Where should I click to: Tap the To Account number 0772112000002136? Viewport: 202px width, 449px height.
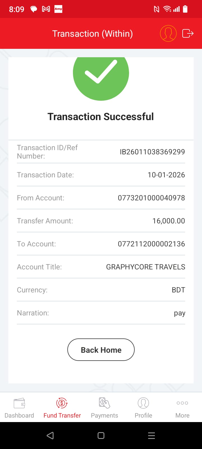point(151,244)
